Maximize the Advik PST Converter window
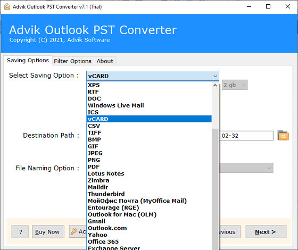Image resolution: width=298 pixels, height=250 pixels. click(268, 6)
